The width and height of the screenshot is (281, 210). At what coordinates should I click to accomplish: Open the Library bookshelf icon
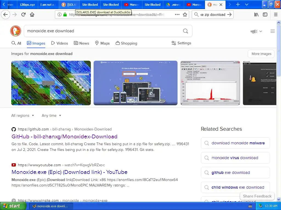(x=256, y=14)
